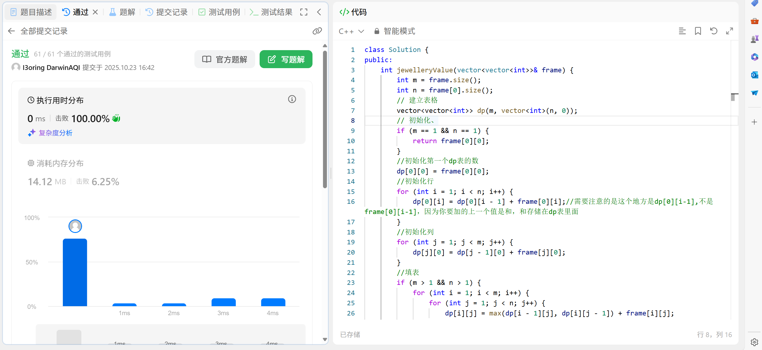
Task: Open sidebar settings gear icon
Action: click(754, 342)
